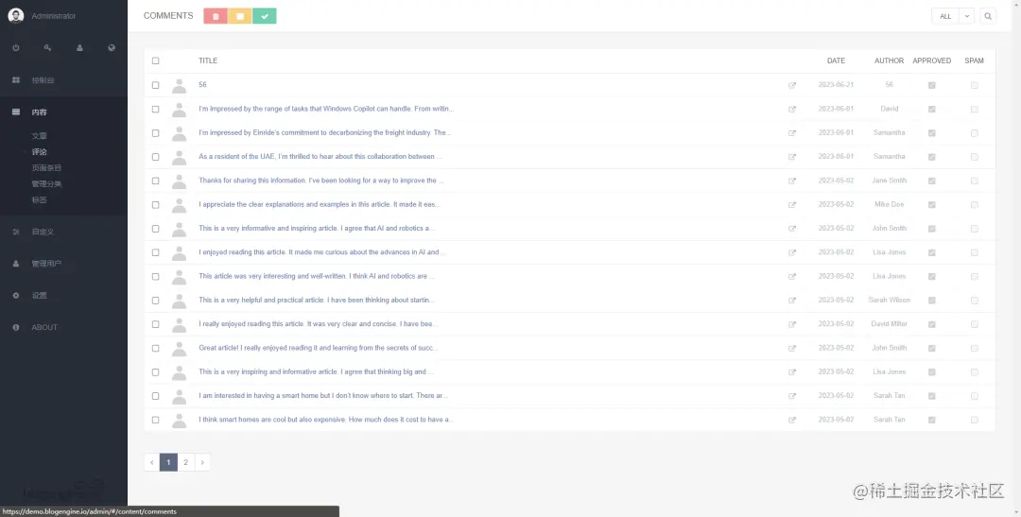Click the green approve checkmark button
The height and width of the screenshot is (517, 1021).
pyautogui.click(x=265, y=16)
